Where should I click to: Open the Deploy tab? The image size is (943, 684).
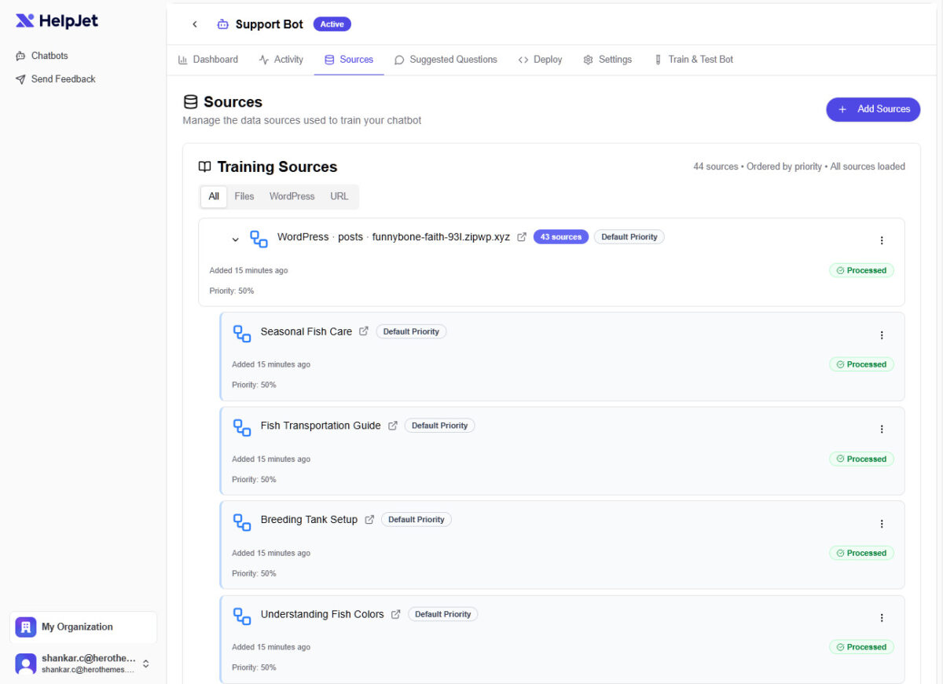540,60
